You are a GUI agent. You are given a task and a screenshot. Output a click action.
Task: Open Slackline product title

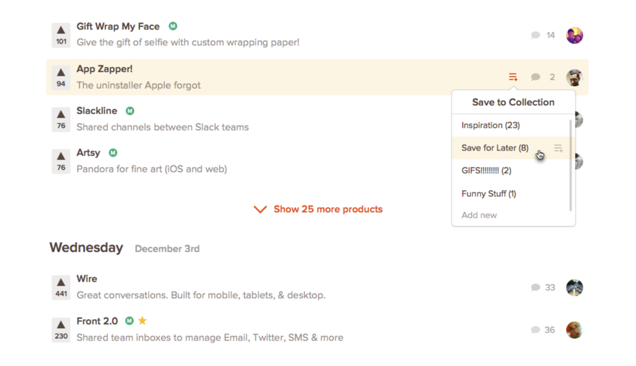coord(97,111)
